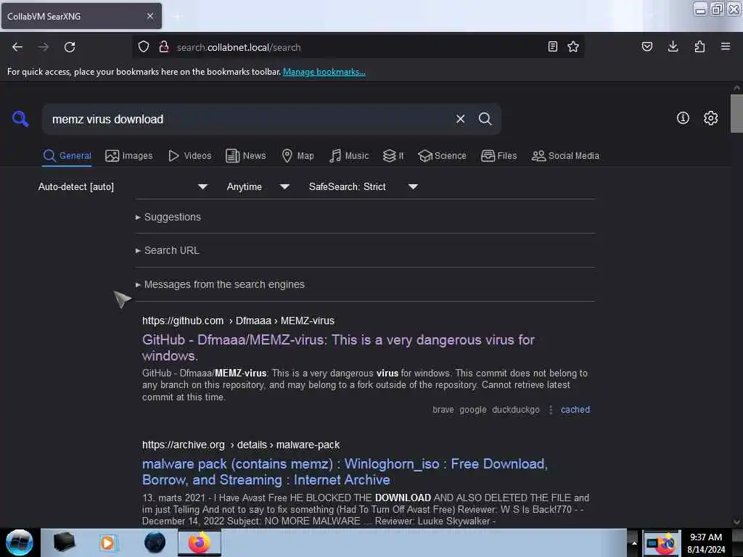The image size is (743, 557).
Task: Reload the page with the refresh icon
Action: [70, 47]
